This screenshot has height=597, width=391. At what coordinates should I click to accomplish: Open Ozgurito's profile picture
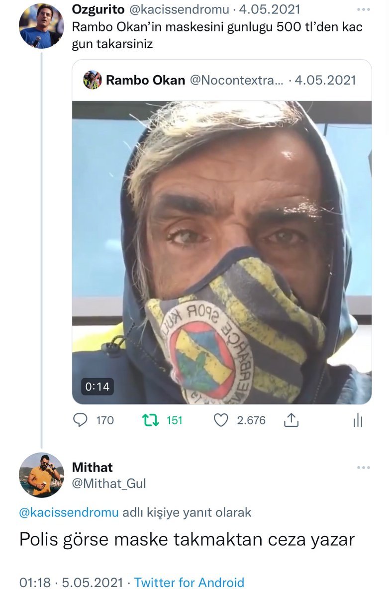[x=41, y=26]
